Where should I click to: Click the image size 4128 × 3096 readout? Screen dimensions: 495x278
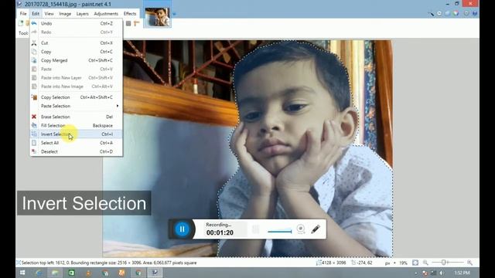330,263
